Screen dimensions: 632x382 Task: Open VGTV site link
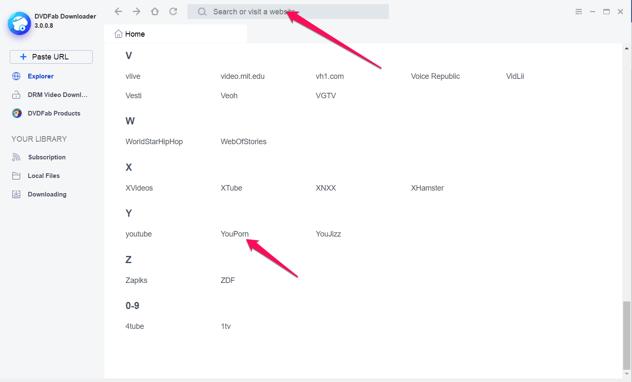click(326, 96)
